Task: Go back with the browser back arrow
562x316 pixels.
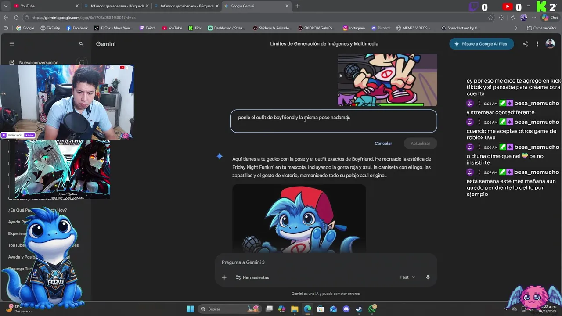Action: 6,18
